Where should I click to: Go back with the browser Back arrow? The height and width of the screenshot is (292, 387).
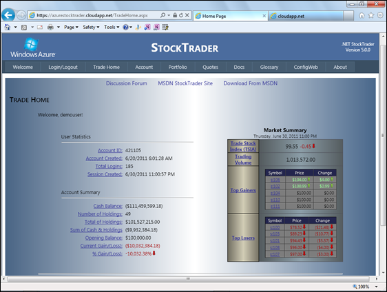point(8,15)
